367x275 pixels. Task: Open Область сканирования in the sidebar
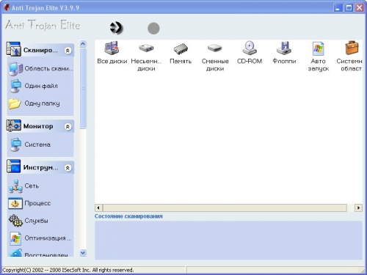[x=40, y=69]
